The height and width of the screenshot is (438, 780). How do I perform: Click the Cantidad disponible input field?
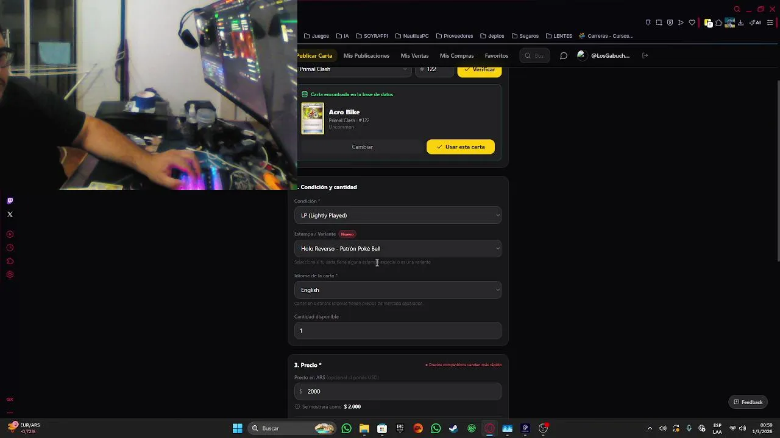[398, 330]
